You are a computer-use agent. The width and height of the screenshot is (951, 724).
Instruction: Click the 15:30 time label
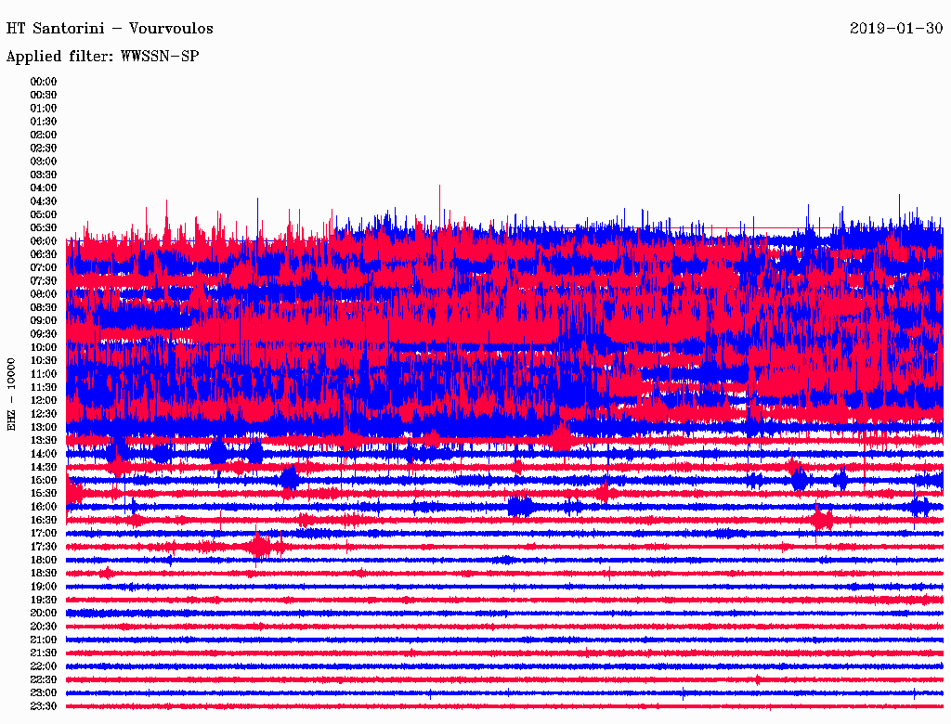[x=44, y=494]
